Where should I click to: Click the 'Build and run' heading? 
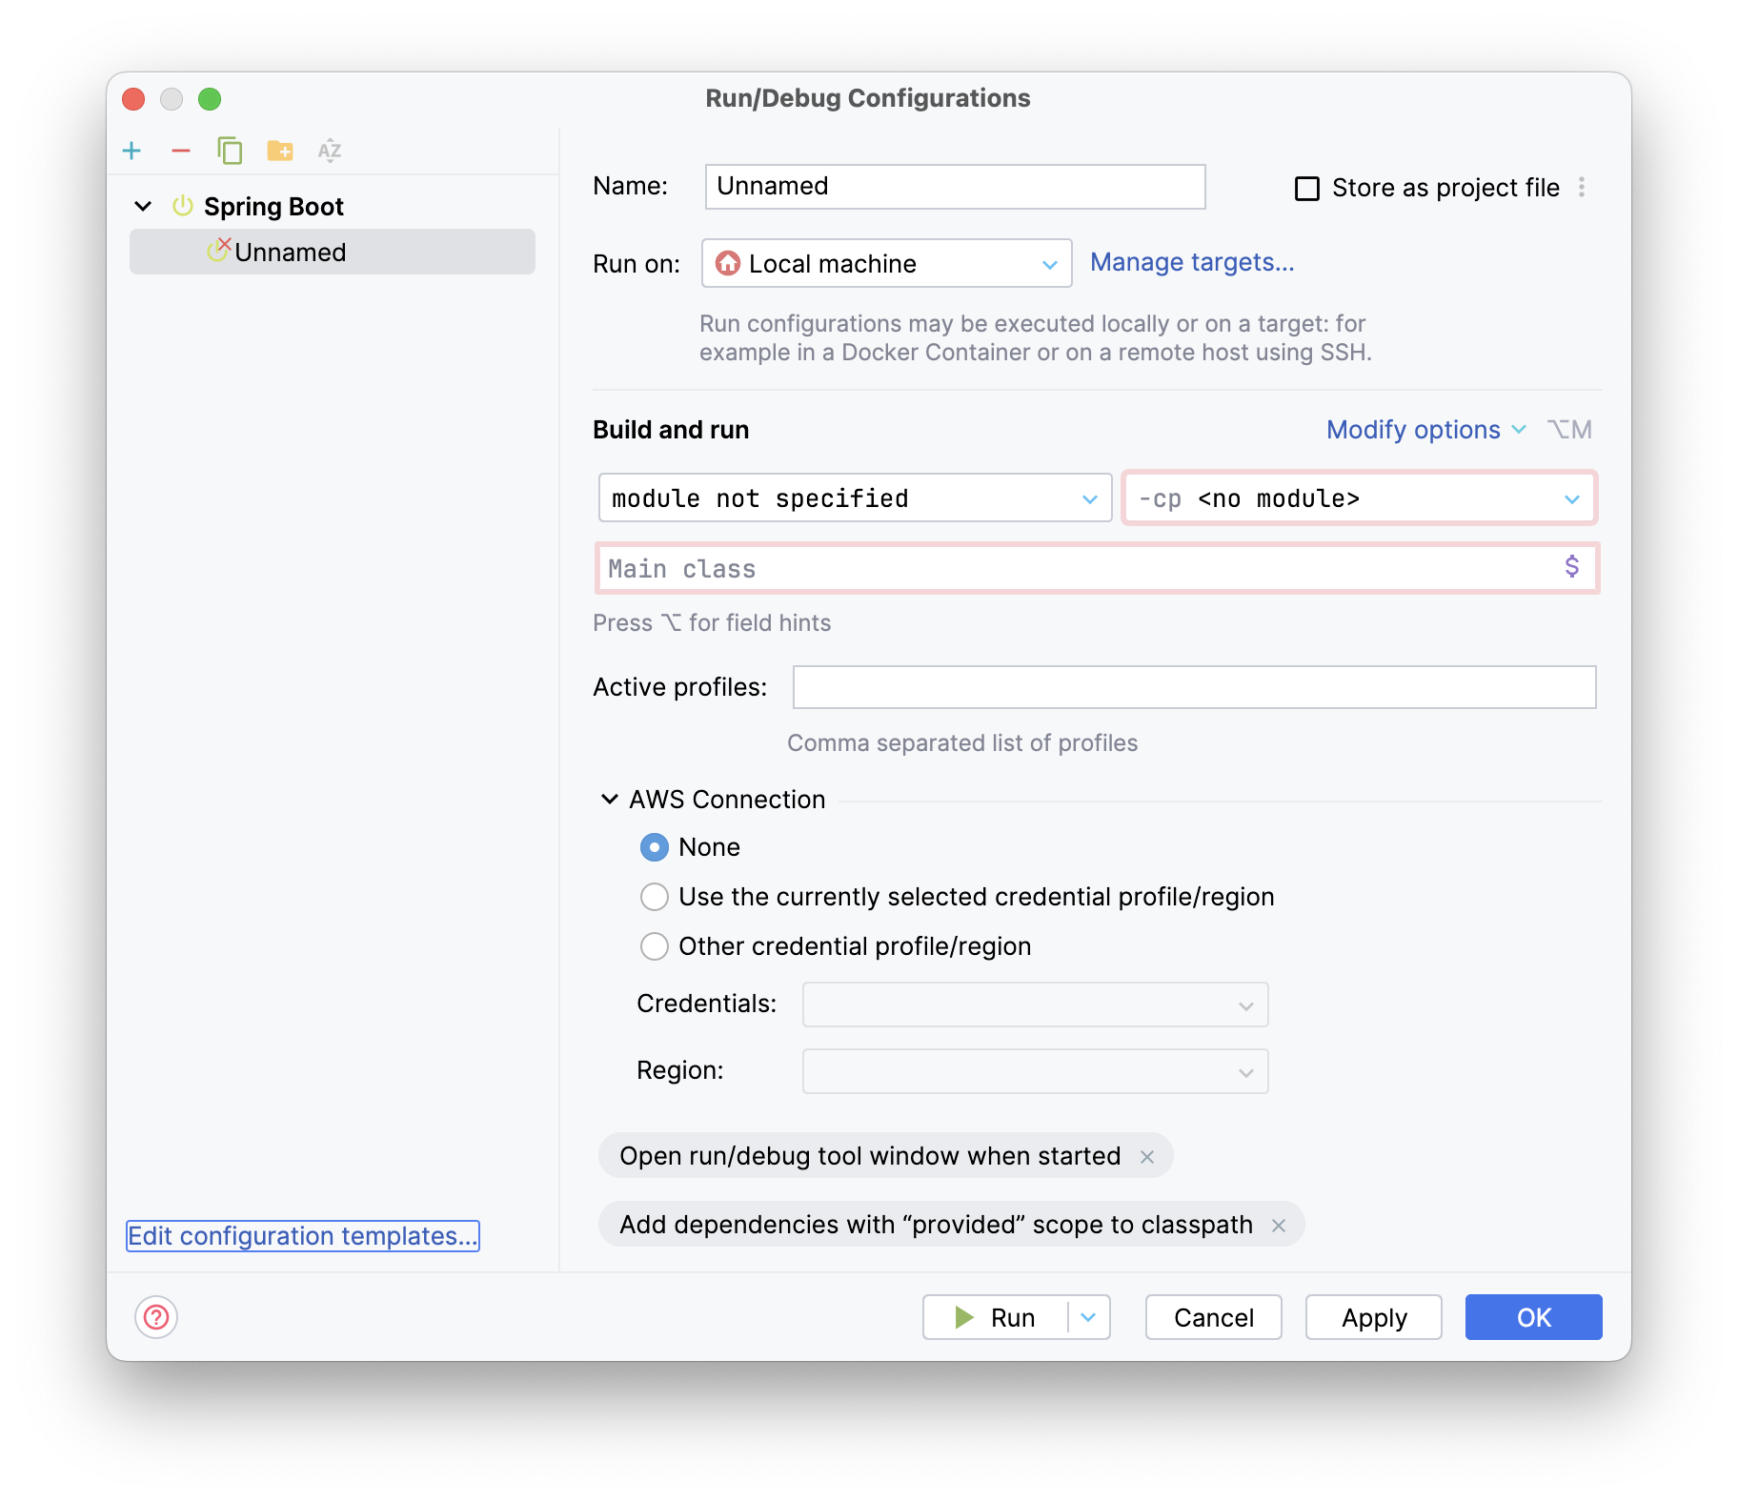click(x=671, y=430)
